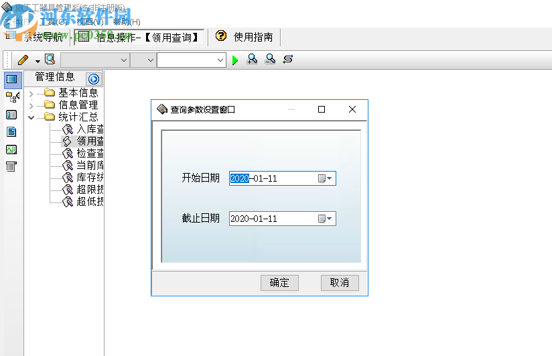The width and height of the screenshot is (552, 356).
Task: Maximize the 查询参数设置窗口 dialog
Action: tap(322, 110)
